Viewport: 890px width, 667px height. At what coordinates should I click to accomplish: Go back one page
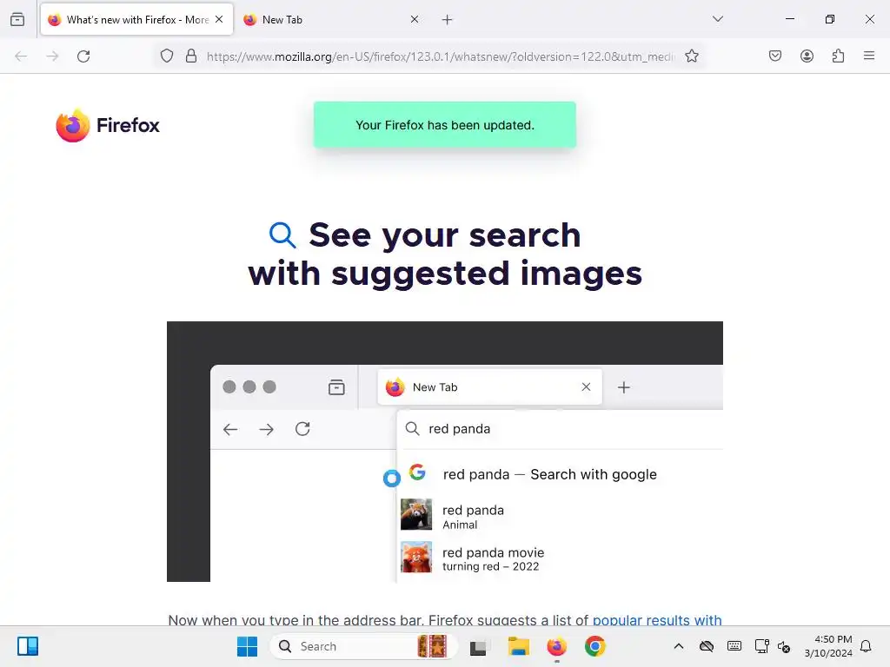point(21,56)
